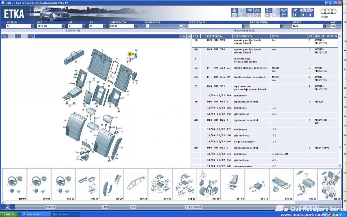Click the car silhouette info icon
347x217 pixels.
(x=250, y=15)
